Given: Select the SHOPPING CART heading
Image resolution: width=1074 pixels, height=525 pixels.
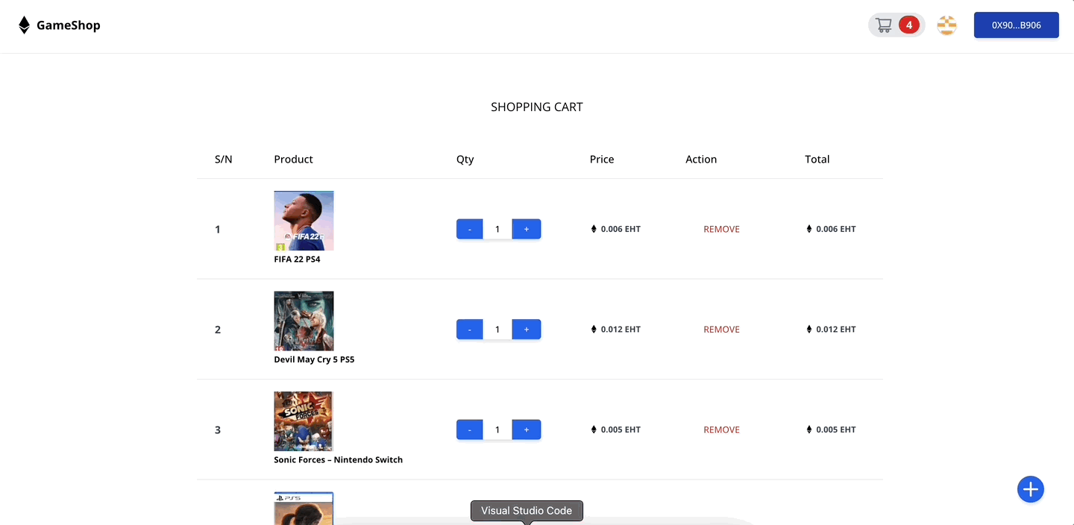Looking at the screenshot, I should [537, 107].
